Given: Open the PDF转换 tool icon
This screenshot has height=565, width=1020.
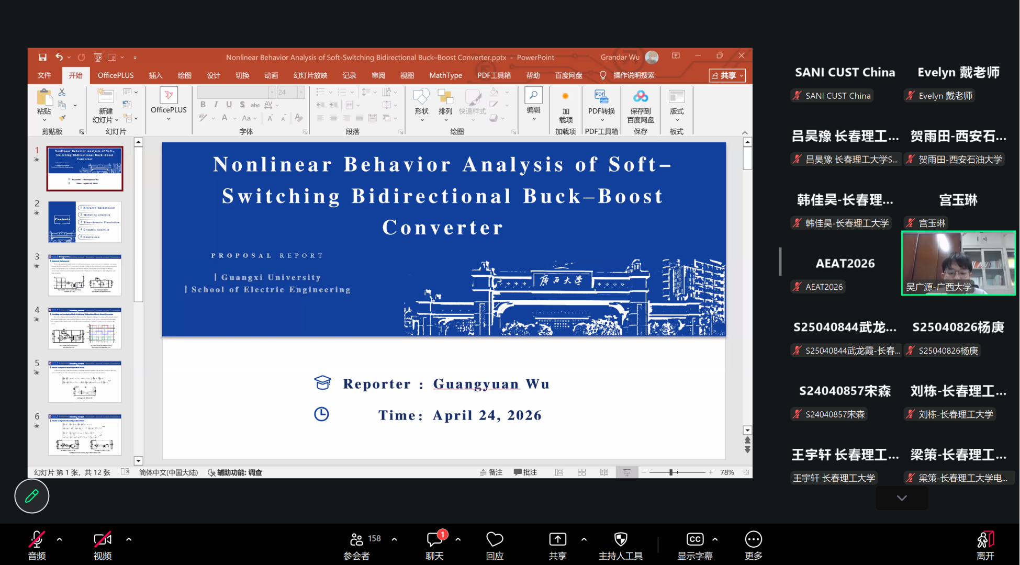Looking at the screenshot, I should (x=601, y=97).
